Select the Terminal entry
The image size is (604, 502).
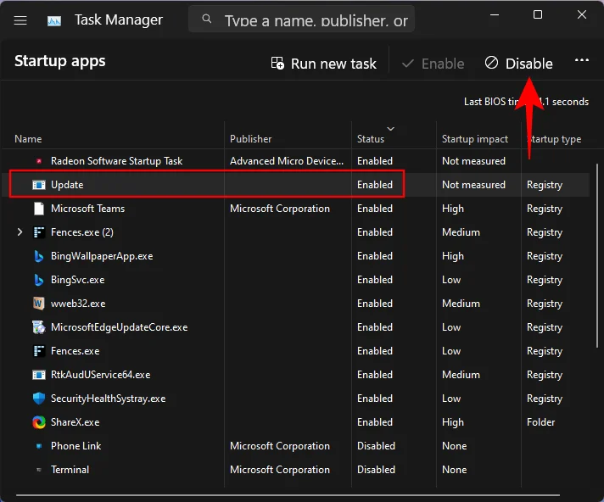point(295,470)
